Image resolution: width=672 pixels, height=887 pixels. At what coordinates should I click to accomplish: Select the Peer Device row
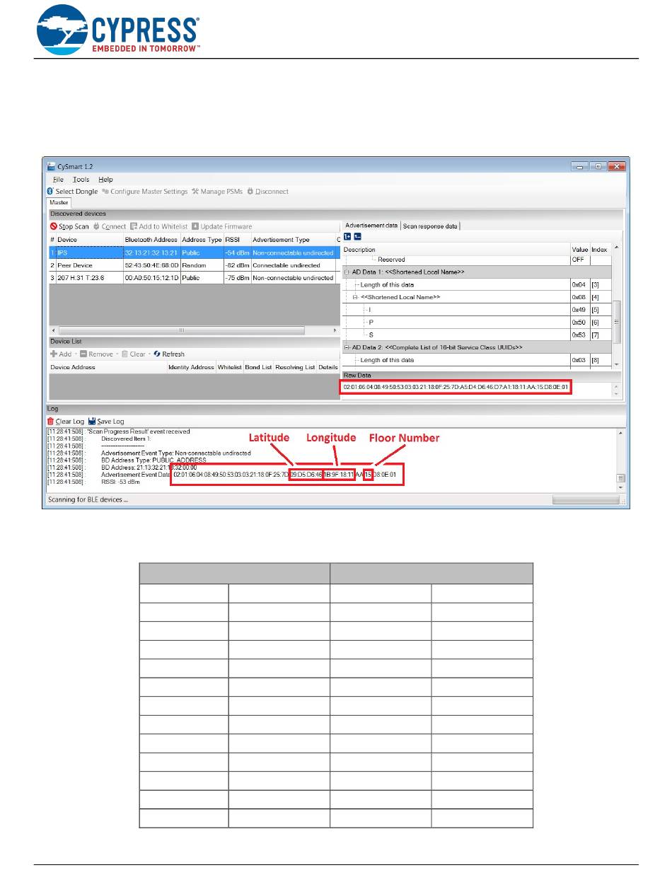point(194,265)
